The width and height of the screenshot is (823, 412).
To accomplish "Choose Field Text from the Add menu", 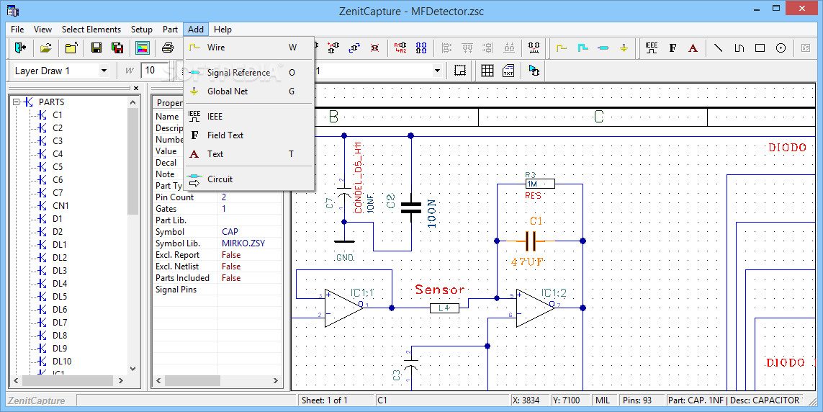I will point(249,135).
